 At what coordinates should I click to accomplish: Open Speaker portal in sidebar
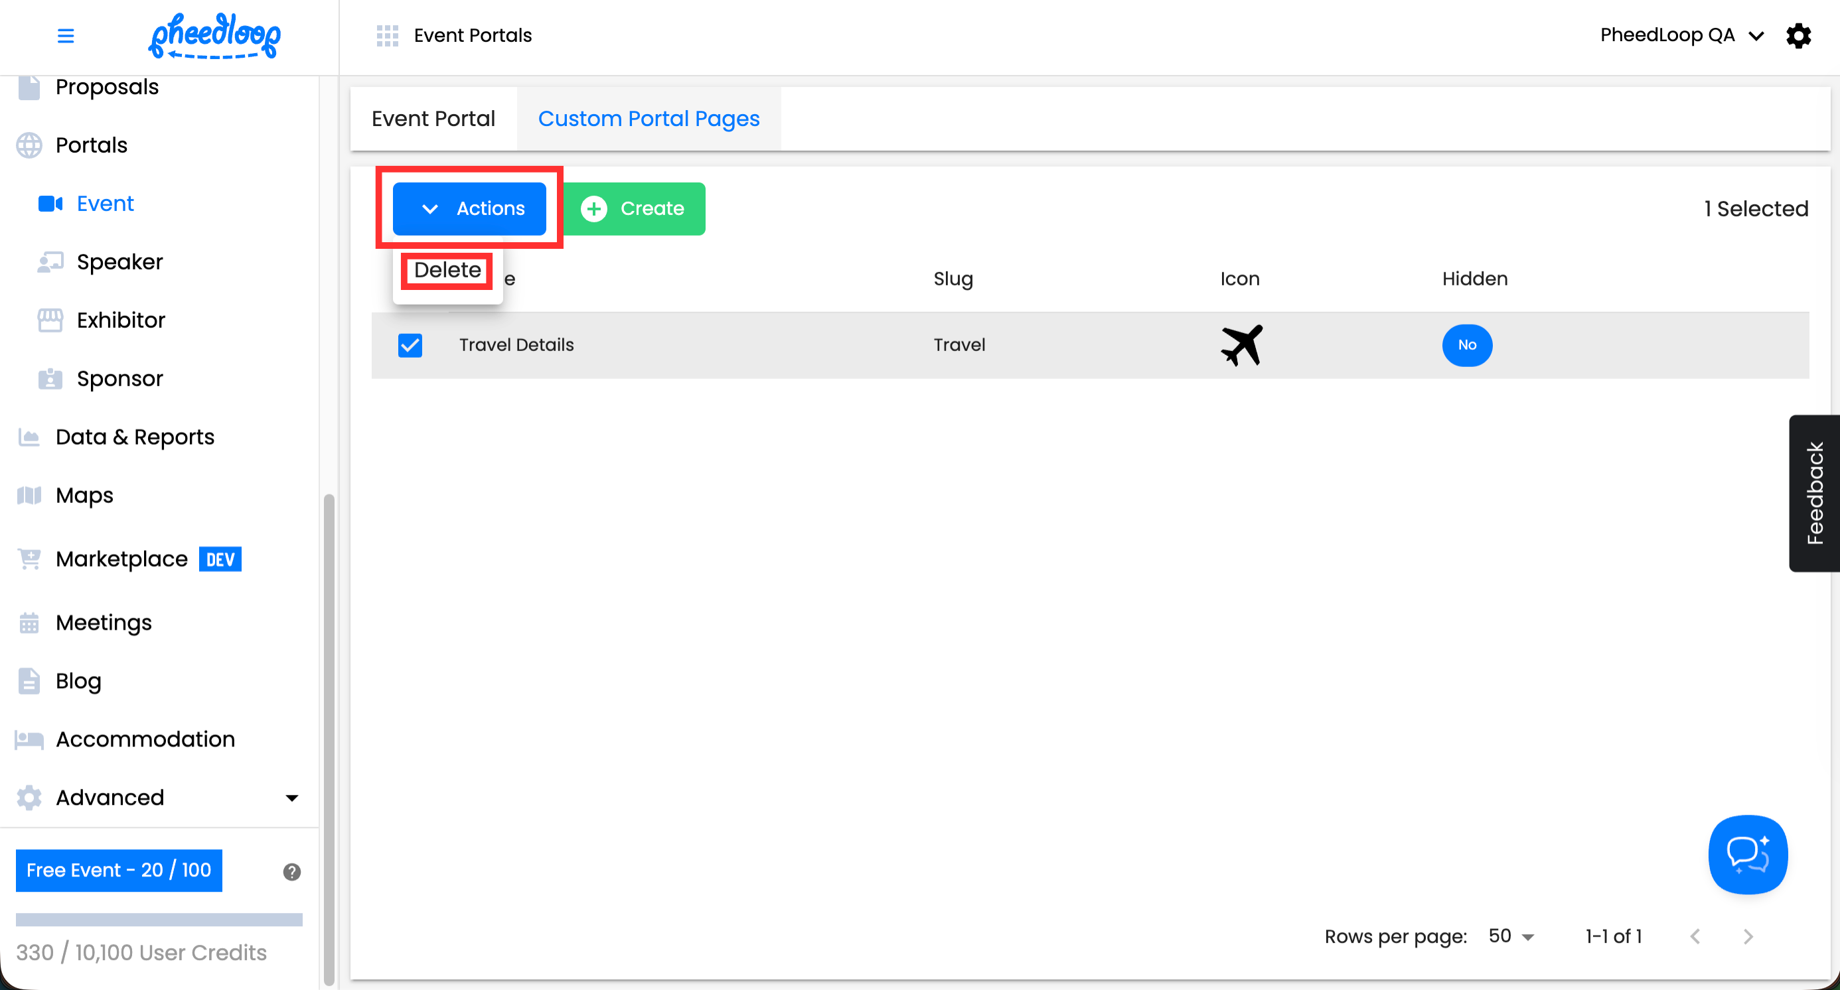coord(119,262)
